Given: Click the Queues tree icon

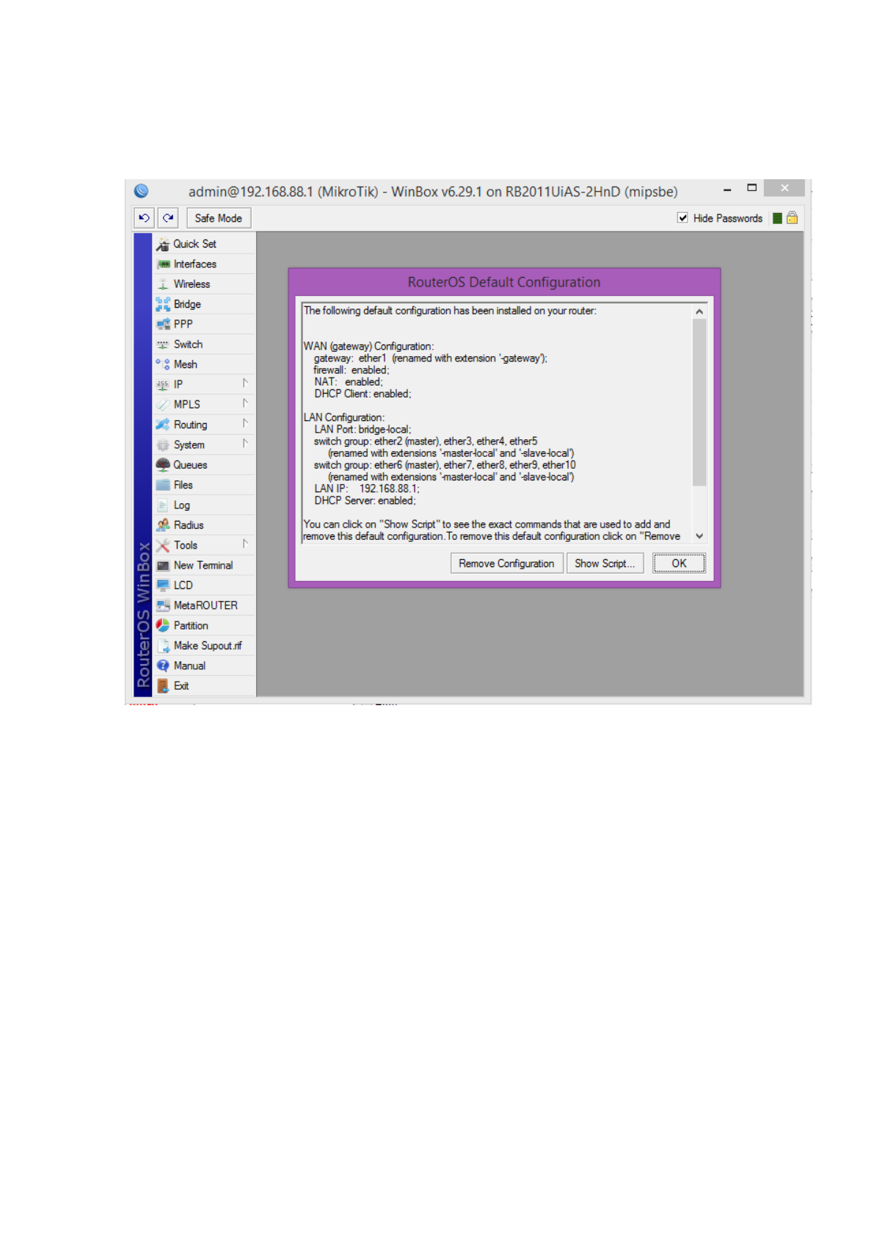Looking at the screenshot, I should click(163, 465).
